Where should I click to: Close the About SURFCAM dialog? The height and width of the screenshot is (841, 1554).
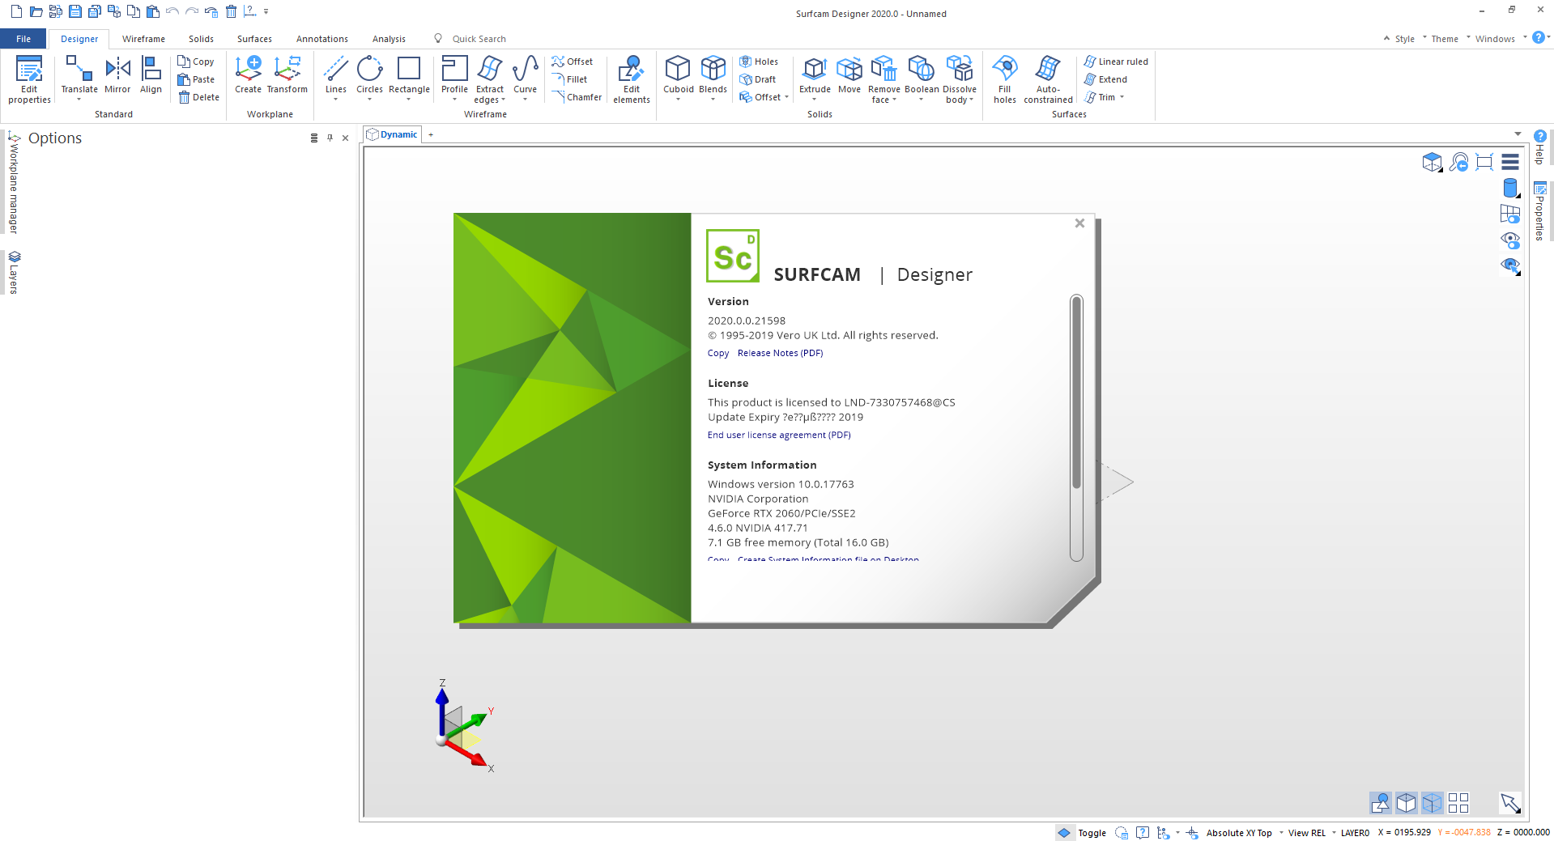pos(1079,223)
